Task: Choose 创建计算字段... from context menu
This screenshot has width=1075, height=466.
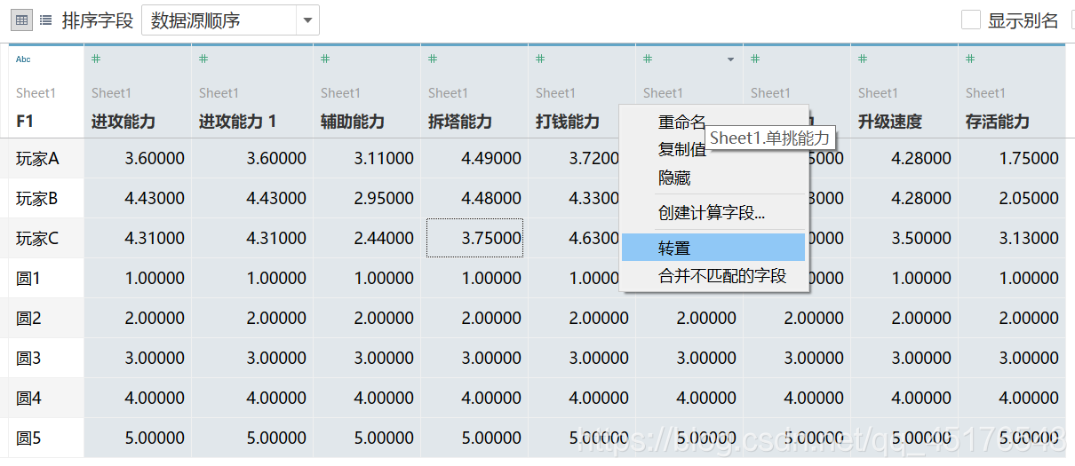Action: point(712,213)
